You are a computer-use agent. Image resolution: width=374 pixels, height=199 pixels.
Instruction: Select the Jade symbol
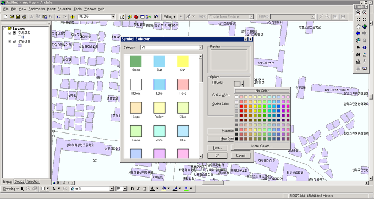point(159,131)
